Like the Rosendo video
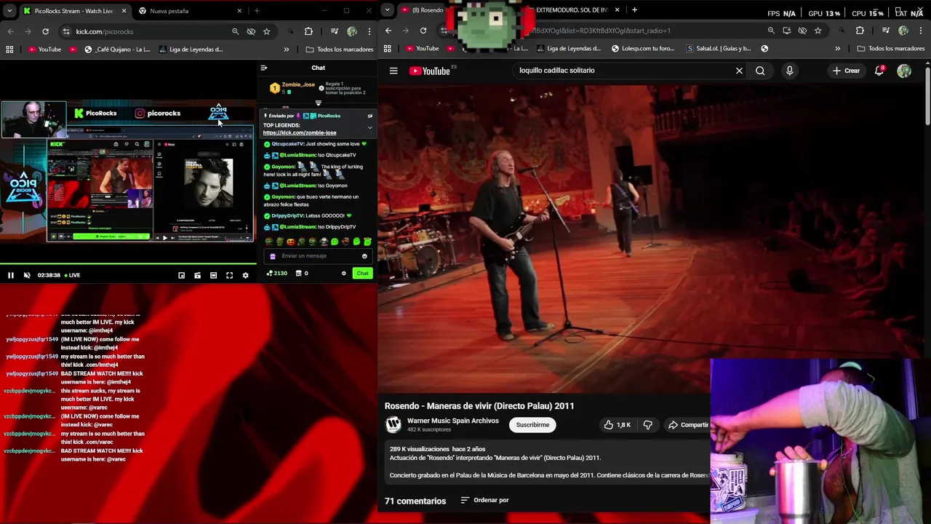The image size is (931, 524). pos(617,425)
